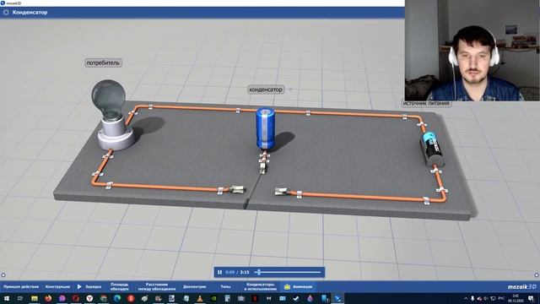
Task: Open Calculator from the taskbar
Action: 227,298
